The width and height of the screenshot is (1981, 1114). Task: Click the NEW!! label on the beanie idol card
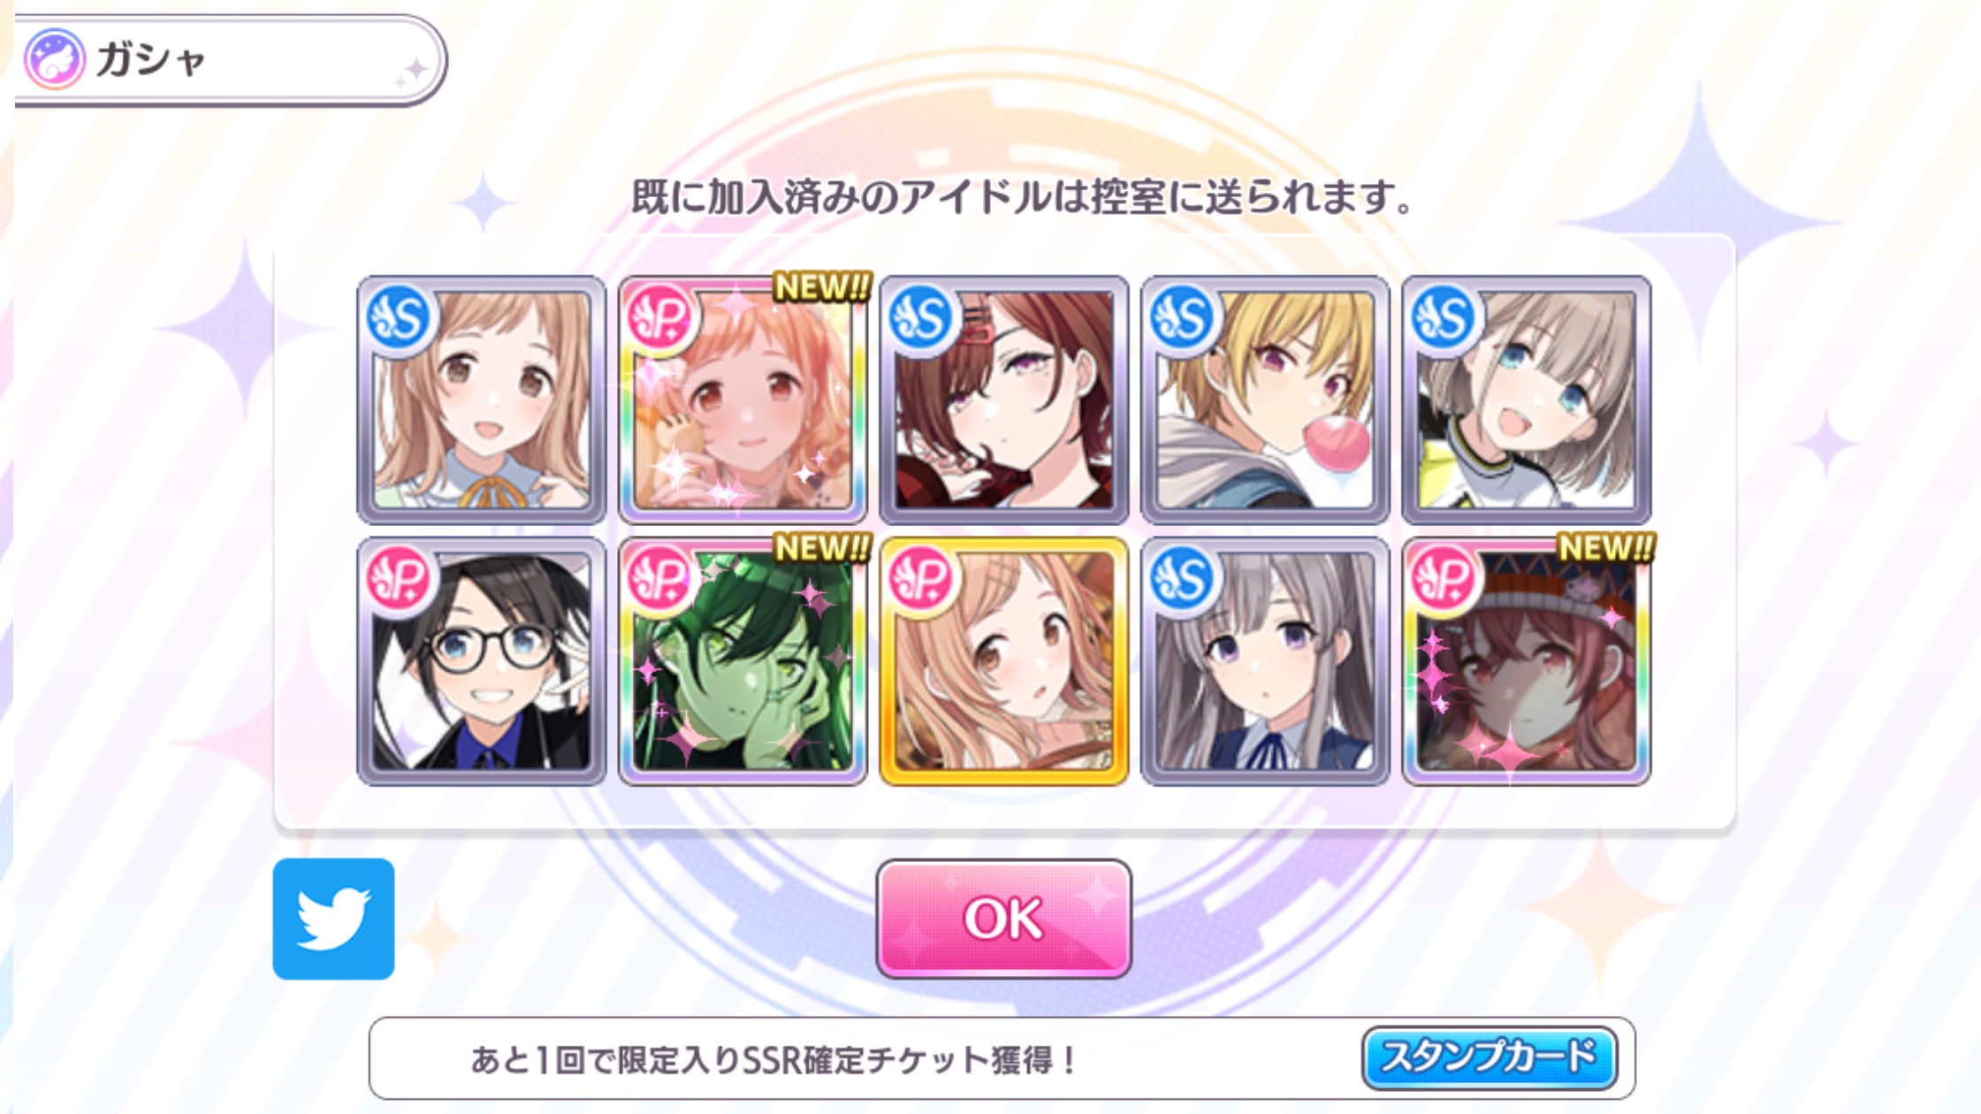[1604, 548]
